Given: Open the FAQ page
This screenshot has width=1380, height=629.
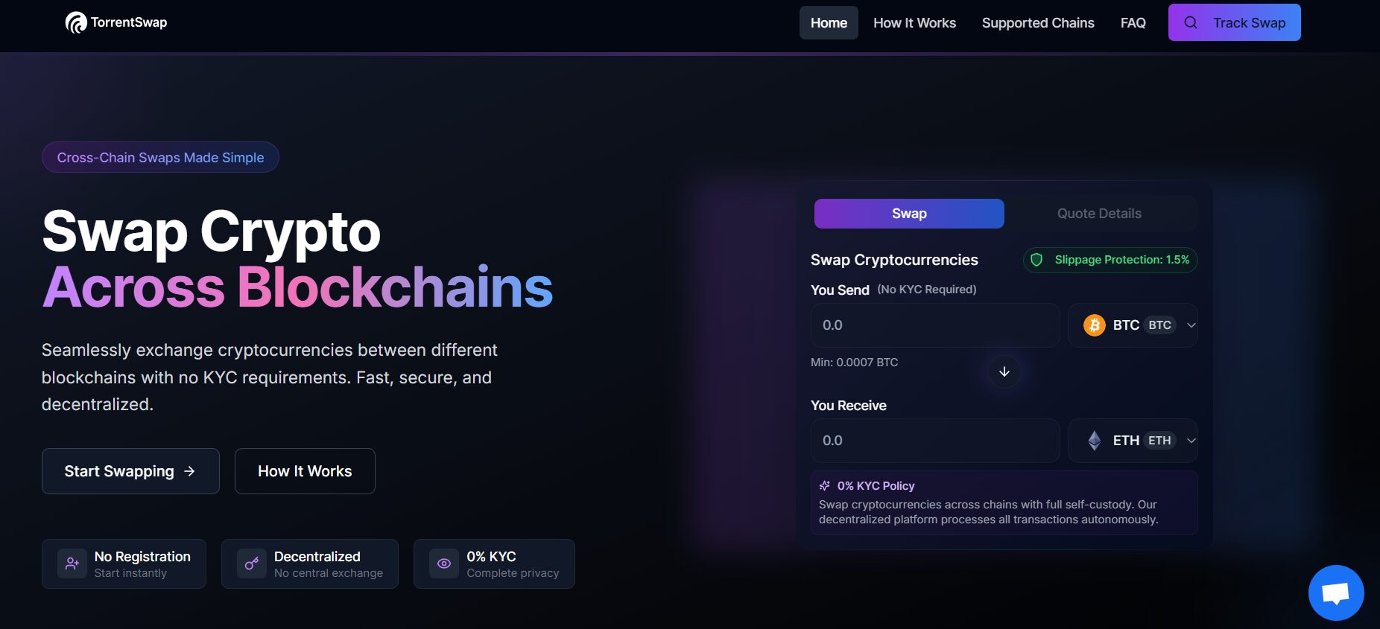Looking at the screenshot, I should 1133,22.
